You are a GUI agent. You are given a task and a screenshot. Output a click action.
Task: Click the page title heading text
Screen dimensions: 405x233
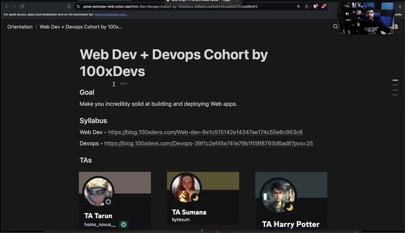[x=174, y=63]
